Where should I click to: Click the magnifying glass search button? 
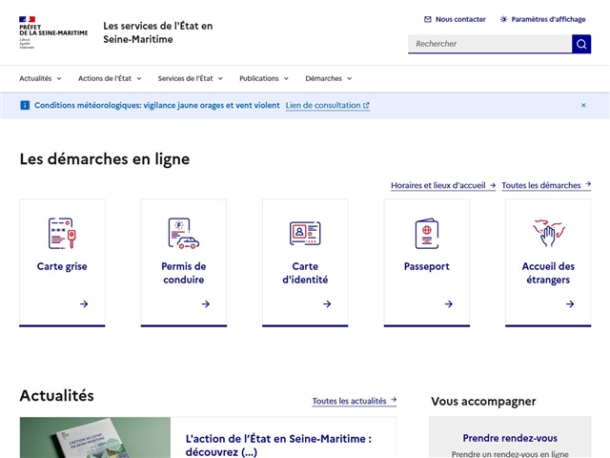coord(581,44)
